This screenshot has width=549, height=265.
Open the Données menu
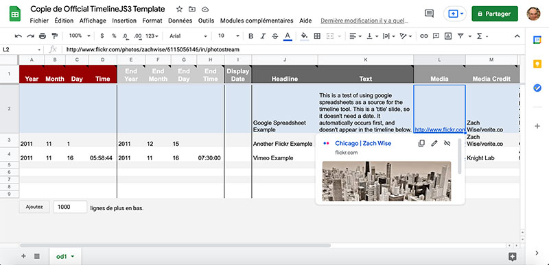(x=180, y=21)
